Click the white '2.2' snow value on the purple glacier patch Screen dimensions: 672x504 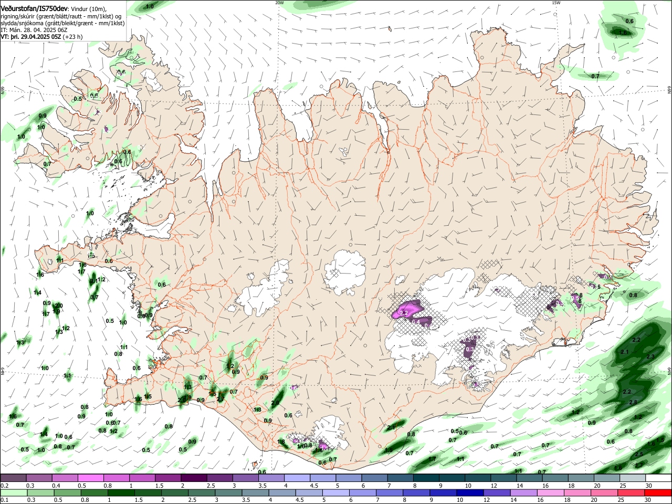coord(404,313)
